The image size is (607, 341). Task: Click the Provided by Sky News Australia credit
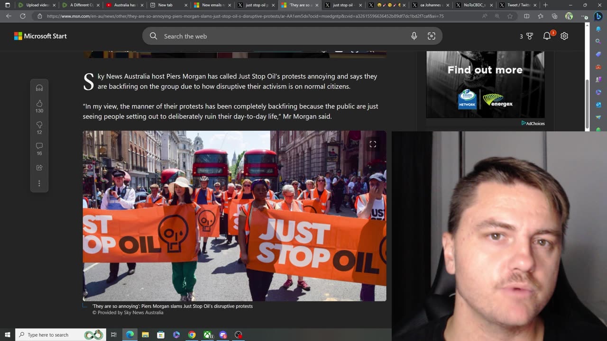pos(128,313)
